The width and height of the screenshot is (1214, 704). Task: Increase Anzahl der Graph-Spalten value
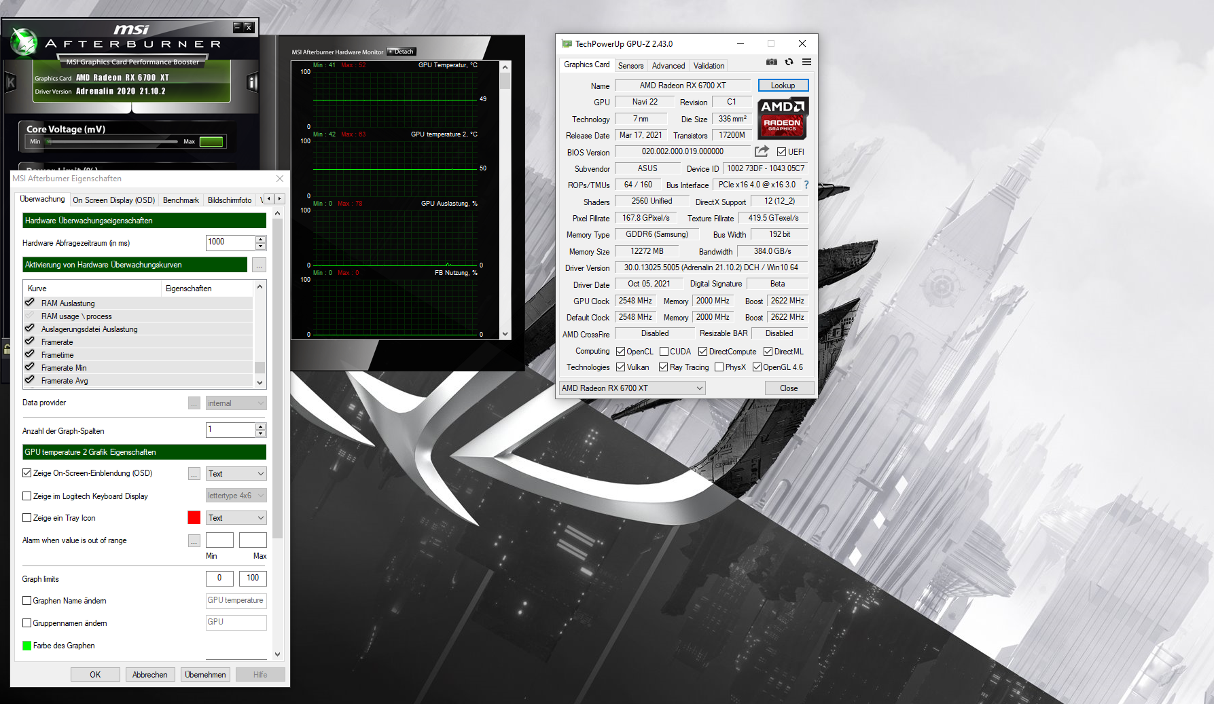261,426
